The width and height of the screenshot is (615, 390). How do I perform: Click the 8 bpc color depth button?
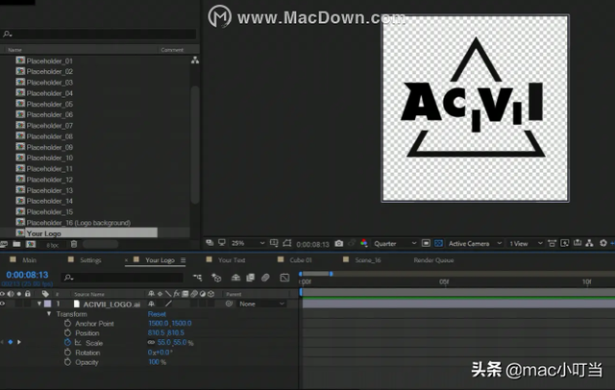pyautogui.click(x=53, y=245)
